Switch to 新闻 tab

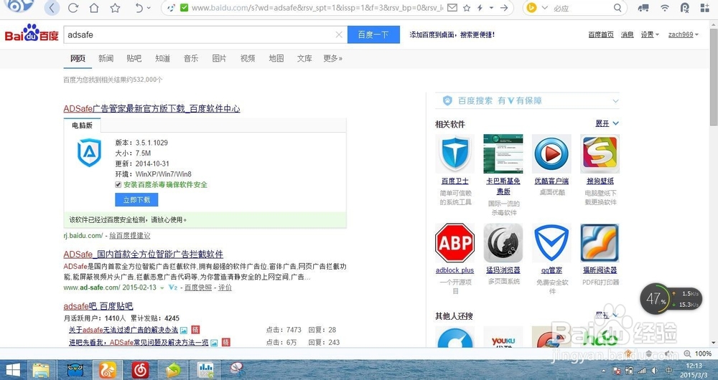pyautogui.click(x=106, y=59)
